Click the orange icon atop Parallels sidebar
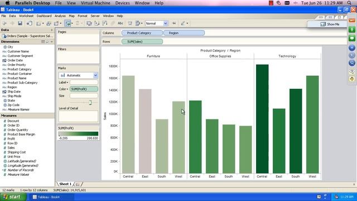 tap(352, 20)
